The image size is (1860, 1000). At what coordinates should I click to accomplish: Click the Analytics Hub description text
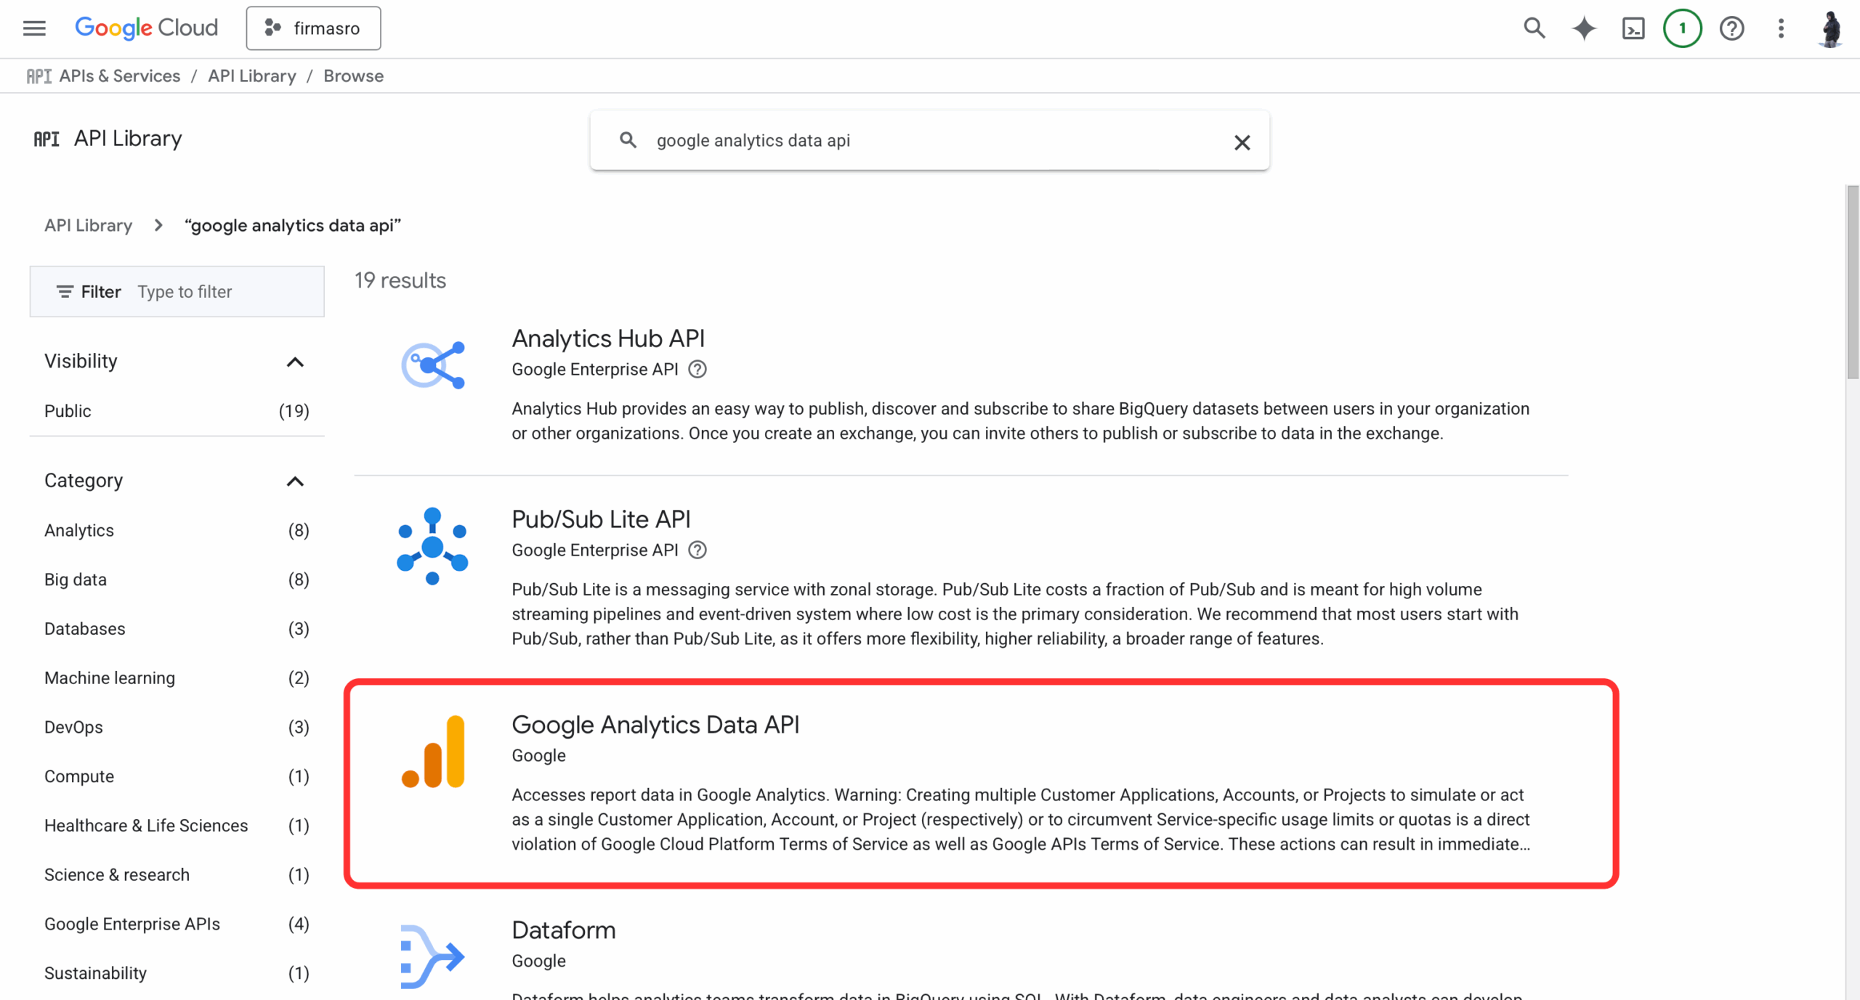[x=1021, y=421]
